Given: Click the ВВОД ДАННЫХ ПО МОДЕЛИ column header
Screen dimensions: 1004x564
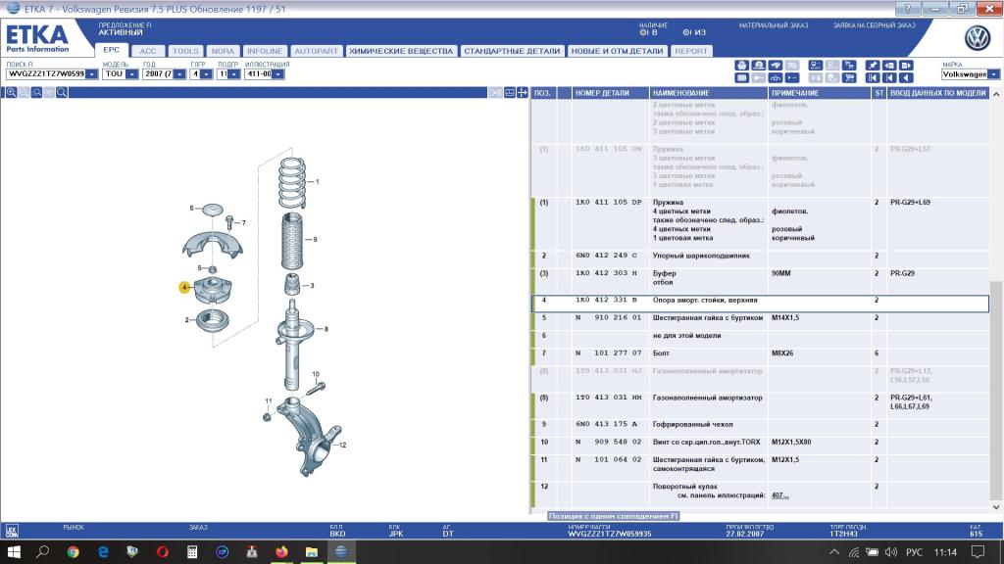Looking at the screenshot, I should point(938,93).
